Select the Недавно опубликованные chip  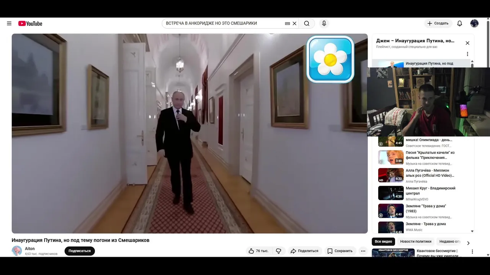pyautogui.click(x=449, y=241)
